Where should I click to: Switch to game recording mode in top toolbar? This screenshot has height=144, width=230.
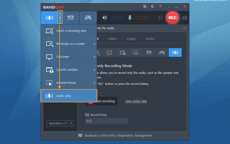(88, 18)
